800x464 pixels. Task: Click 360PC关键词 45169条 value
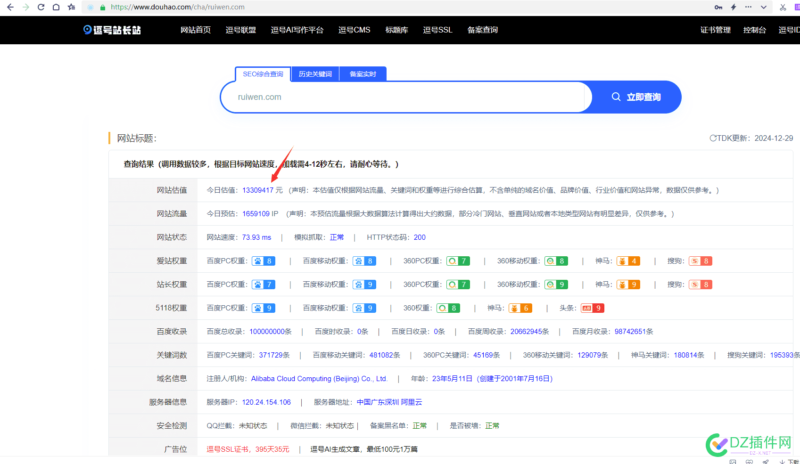[487, 355]
